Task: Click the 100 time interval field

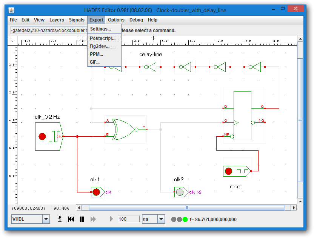Action: point(129,219)
